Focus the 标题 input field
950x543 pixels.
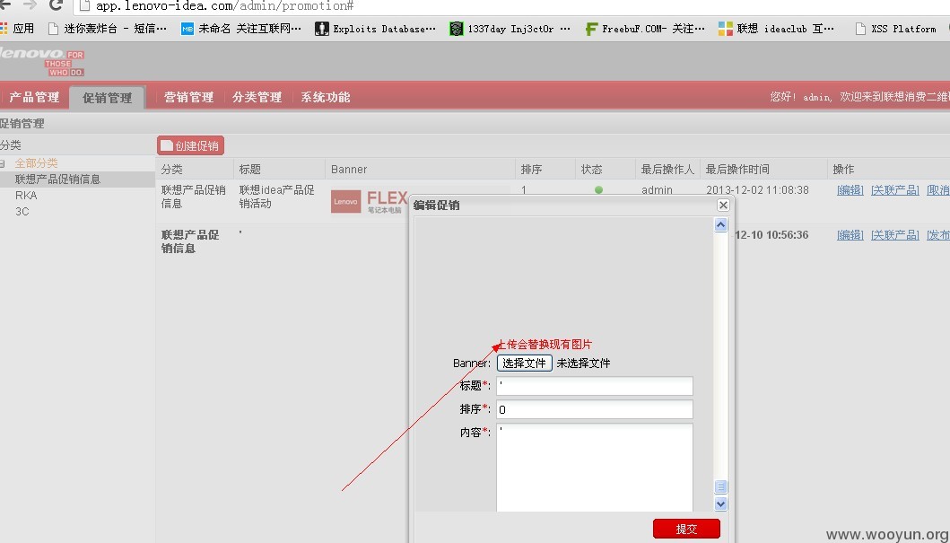595,386
